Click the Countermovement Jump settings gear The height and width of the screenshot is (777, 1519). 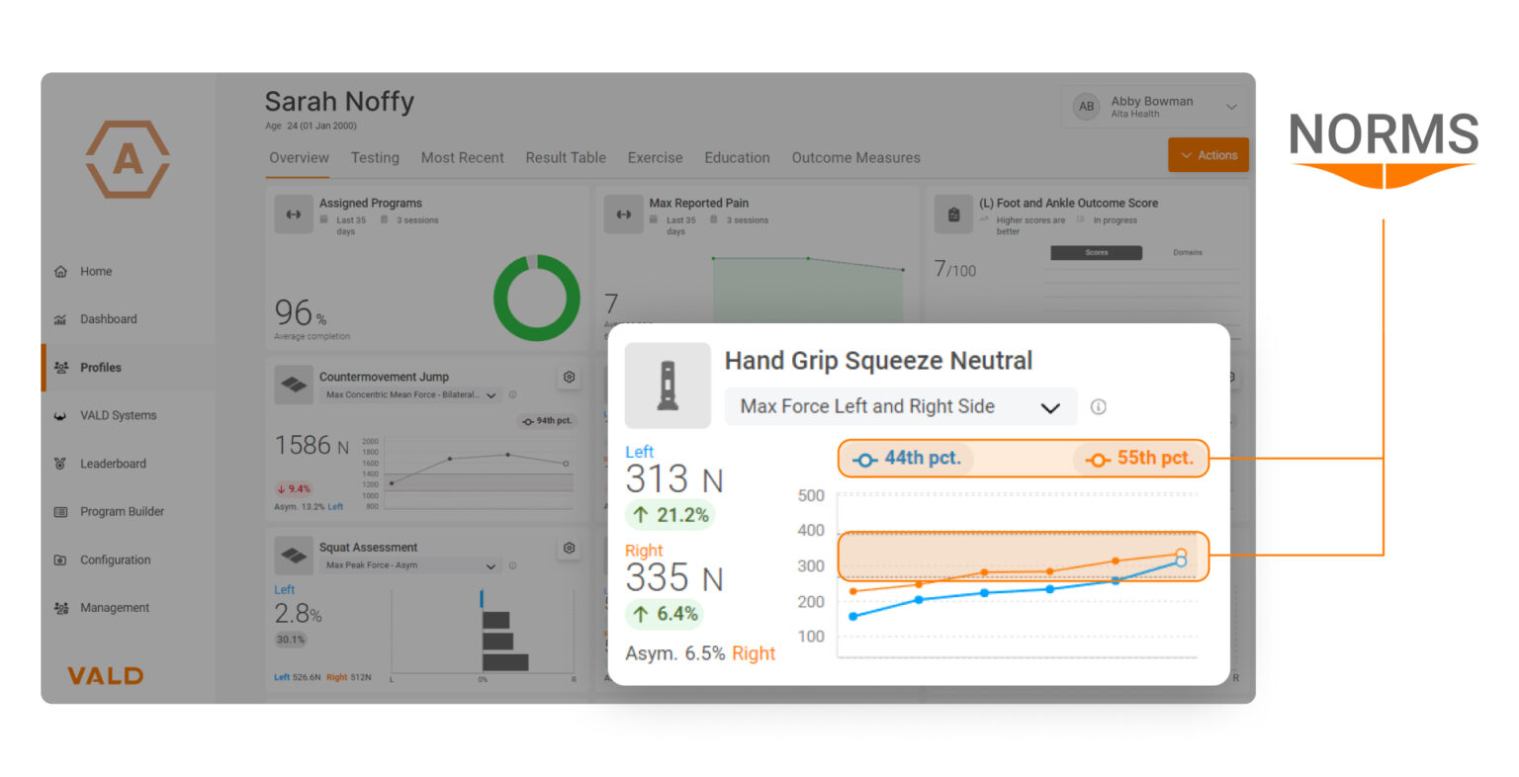tap(569, 377)
